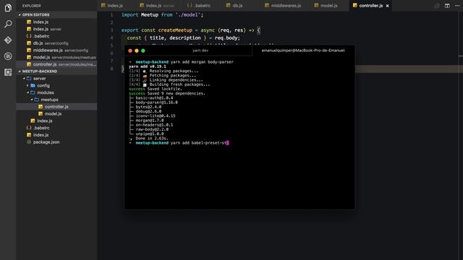This screenshot has height=260, width=463.
Task: Click createMeetup on line 3 of editor
Action: pyautogui.click(x=175, y=30)
